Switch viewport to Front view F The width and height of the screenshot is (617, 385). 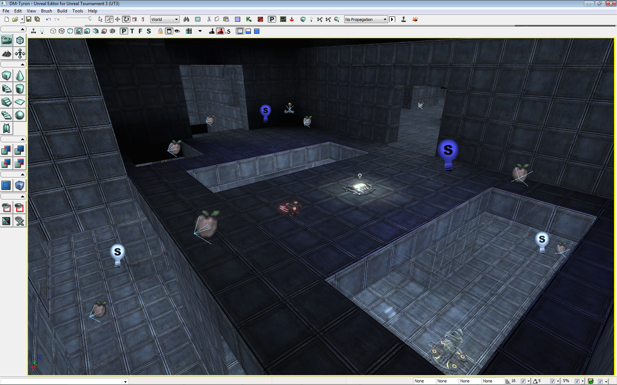point(140,31)
